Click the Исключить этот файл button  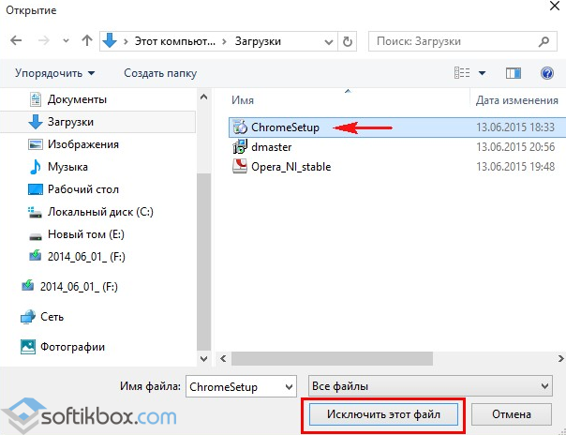(x=382, y=413)
